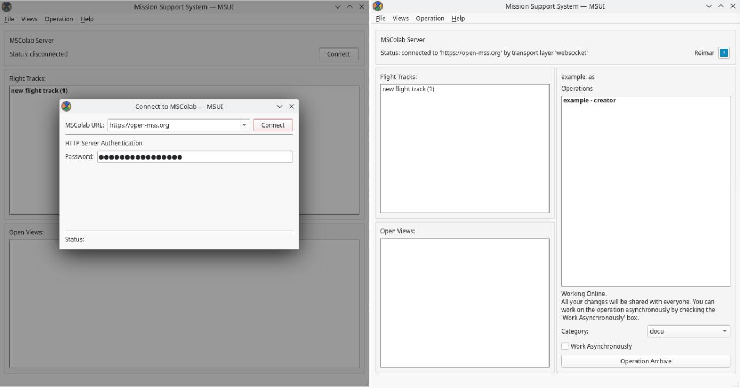The height and width of the screenshot is (388, 740).
Task: Click the 'Status: disconnected' text in the left window
Action: [x=38, y=54]
